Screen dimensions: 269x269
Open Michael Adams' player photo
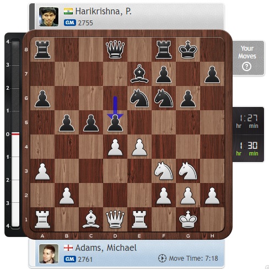pyautogui.click(x=49, y=254)
